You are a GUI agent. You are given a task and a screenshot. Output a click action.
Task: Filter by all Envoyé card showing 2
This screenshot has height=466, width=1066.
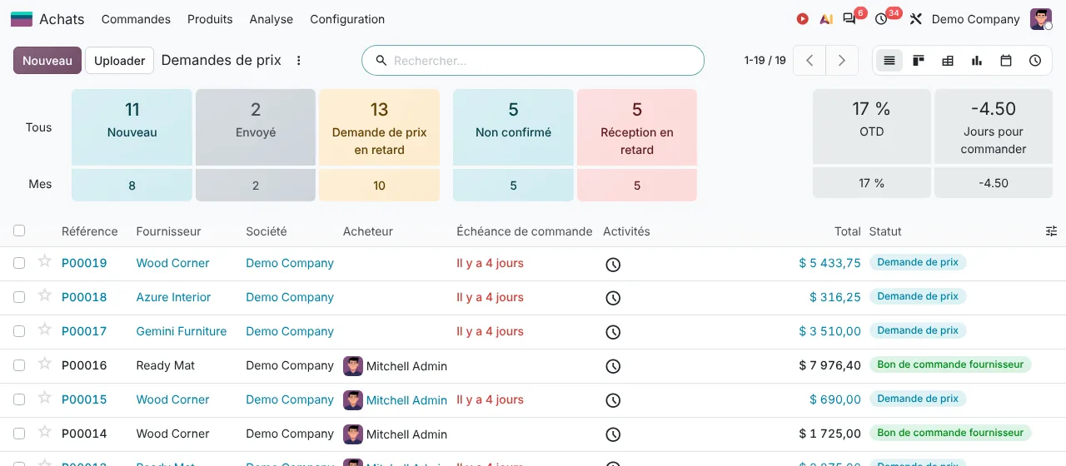click(256, 127)
